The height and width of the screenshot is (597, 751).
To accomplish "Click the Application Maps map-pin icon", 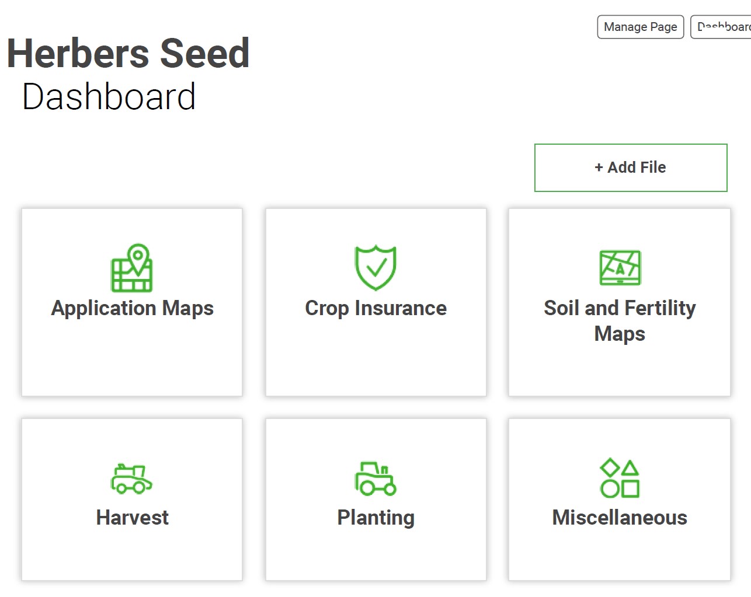I will (132, 268).
